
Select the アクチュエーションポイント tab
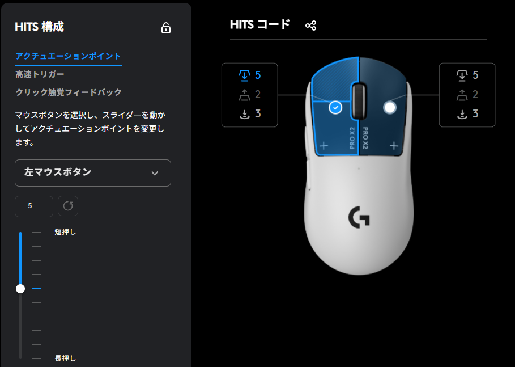click(69, 56)
